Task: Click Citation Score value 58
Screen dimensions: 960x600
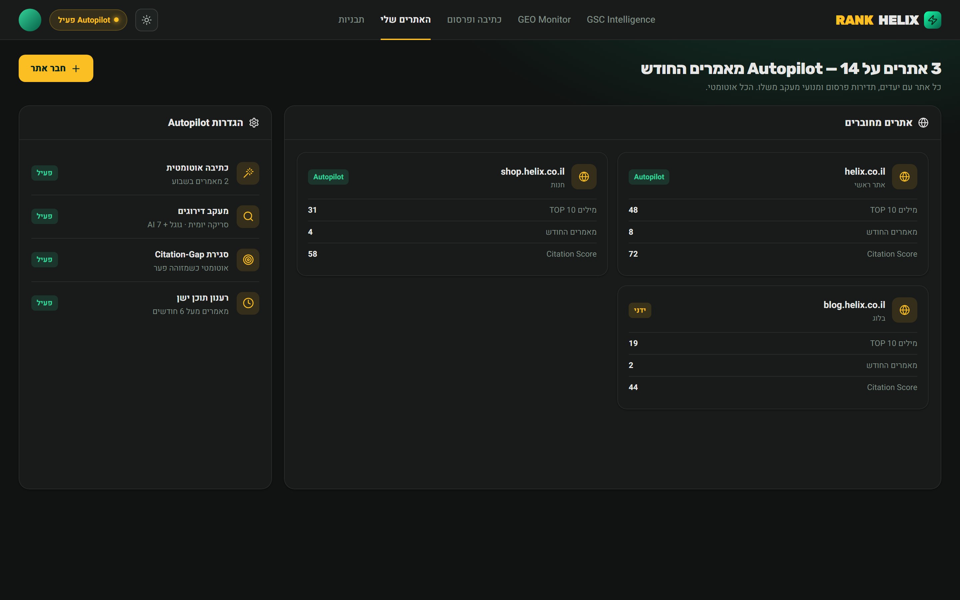Action: coord(313,254)
